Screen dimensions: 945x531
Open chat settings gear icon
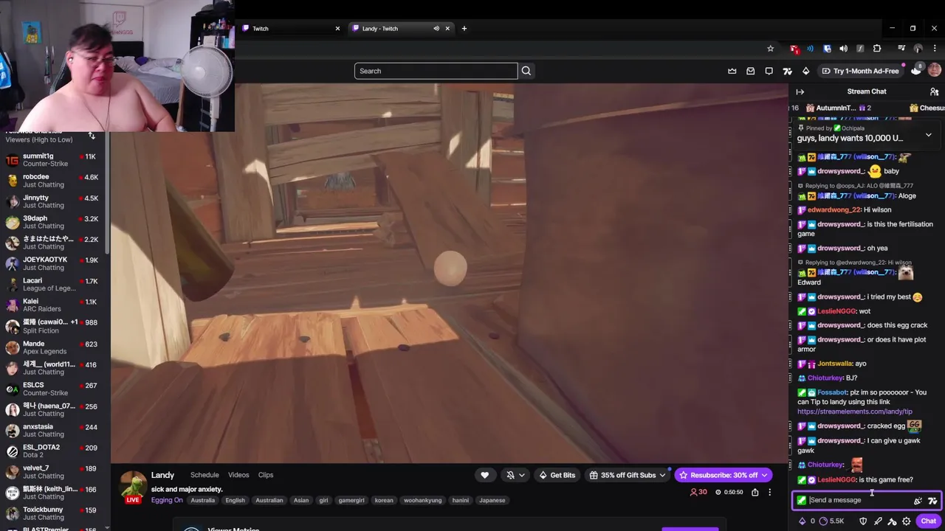tap(907, 521)
